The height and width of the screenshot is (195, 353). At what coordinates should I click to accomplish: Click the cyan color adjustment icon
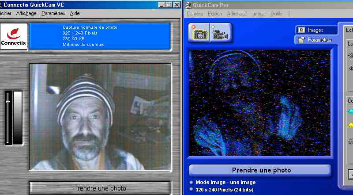pyautogui.click(x=350, y=111)
